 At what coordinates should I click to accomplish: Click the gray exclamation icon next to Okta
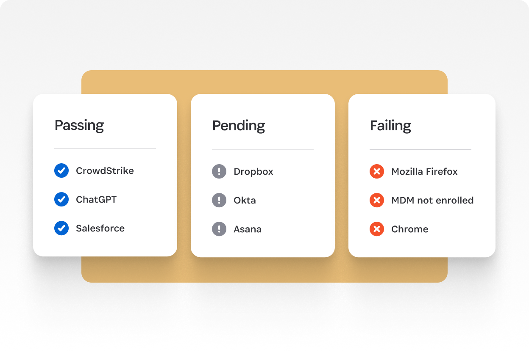coord(219,200)
